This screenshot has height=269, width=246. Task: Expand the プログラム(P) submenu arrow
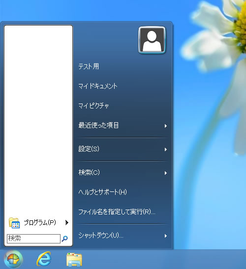[x=67, y=222]
